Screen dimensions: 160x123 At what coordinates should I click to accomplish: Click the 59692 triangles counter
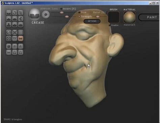13,119
